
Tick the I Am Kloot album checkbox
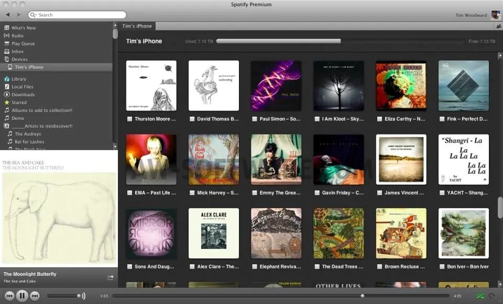point(317,119)
